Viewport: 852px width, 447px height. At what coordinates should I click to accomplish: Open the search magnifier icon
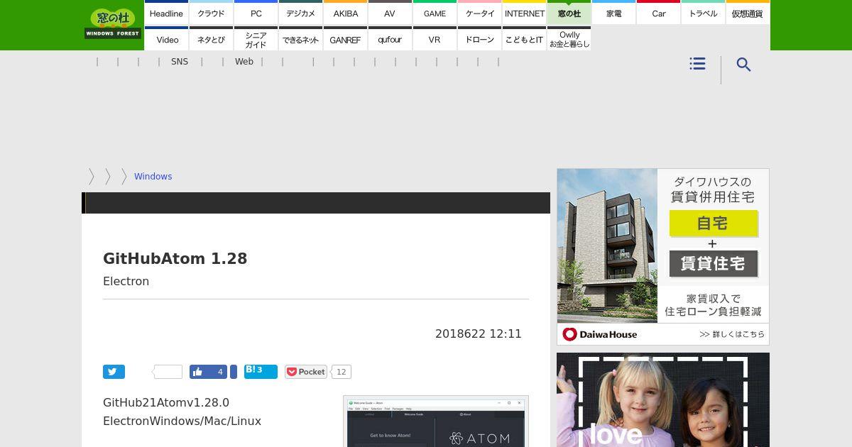743,65
